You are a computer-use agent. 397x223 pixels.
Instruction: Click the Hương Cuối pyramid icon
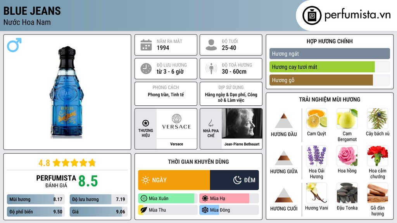(x=284, y=195)
